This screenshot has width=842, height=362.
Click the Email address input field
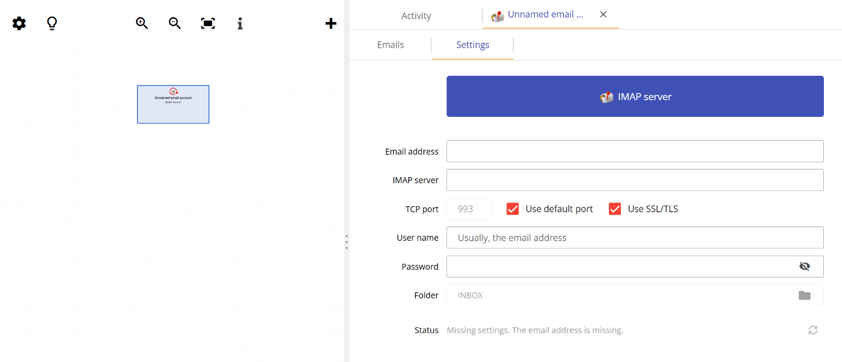[635, 151]
